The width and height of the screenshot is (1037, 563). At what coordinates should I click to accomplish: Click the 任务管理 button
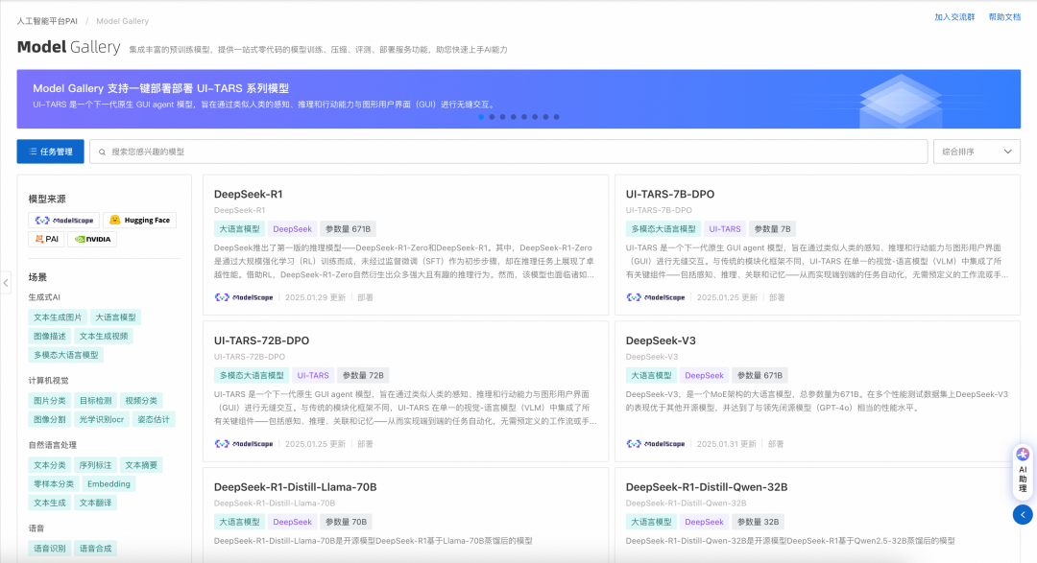50,152
